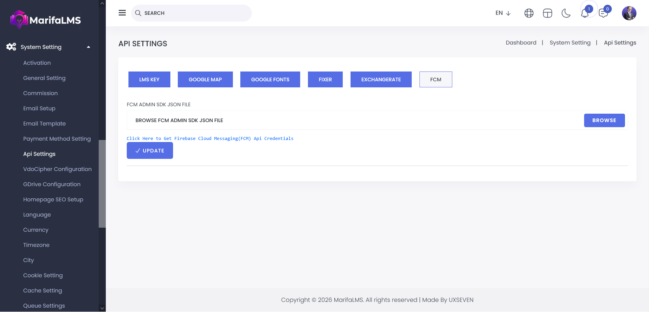Click the MarifaLMS logo

point(46,20)
